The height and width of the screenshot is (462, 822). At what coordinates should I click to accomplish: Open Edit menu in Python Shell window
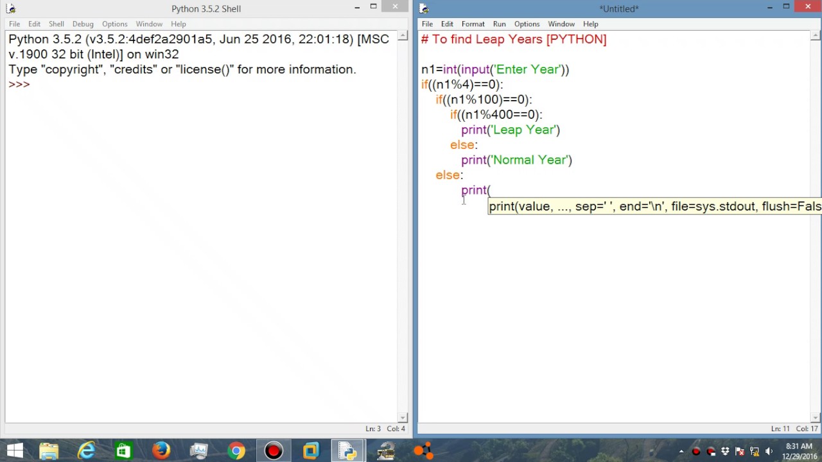coord(34,24)
